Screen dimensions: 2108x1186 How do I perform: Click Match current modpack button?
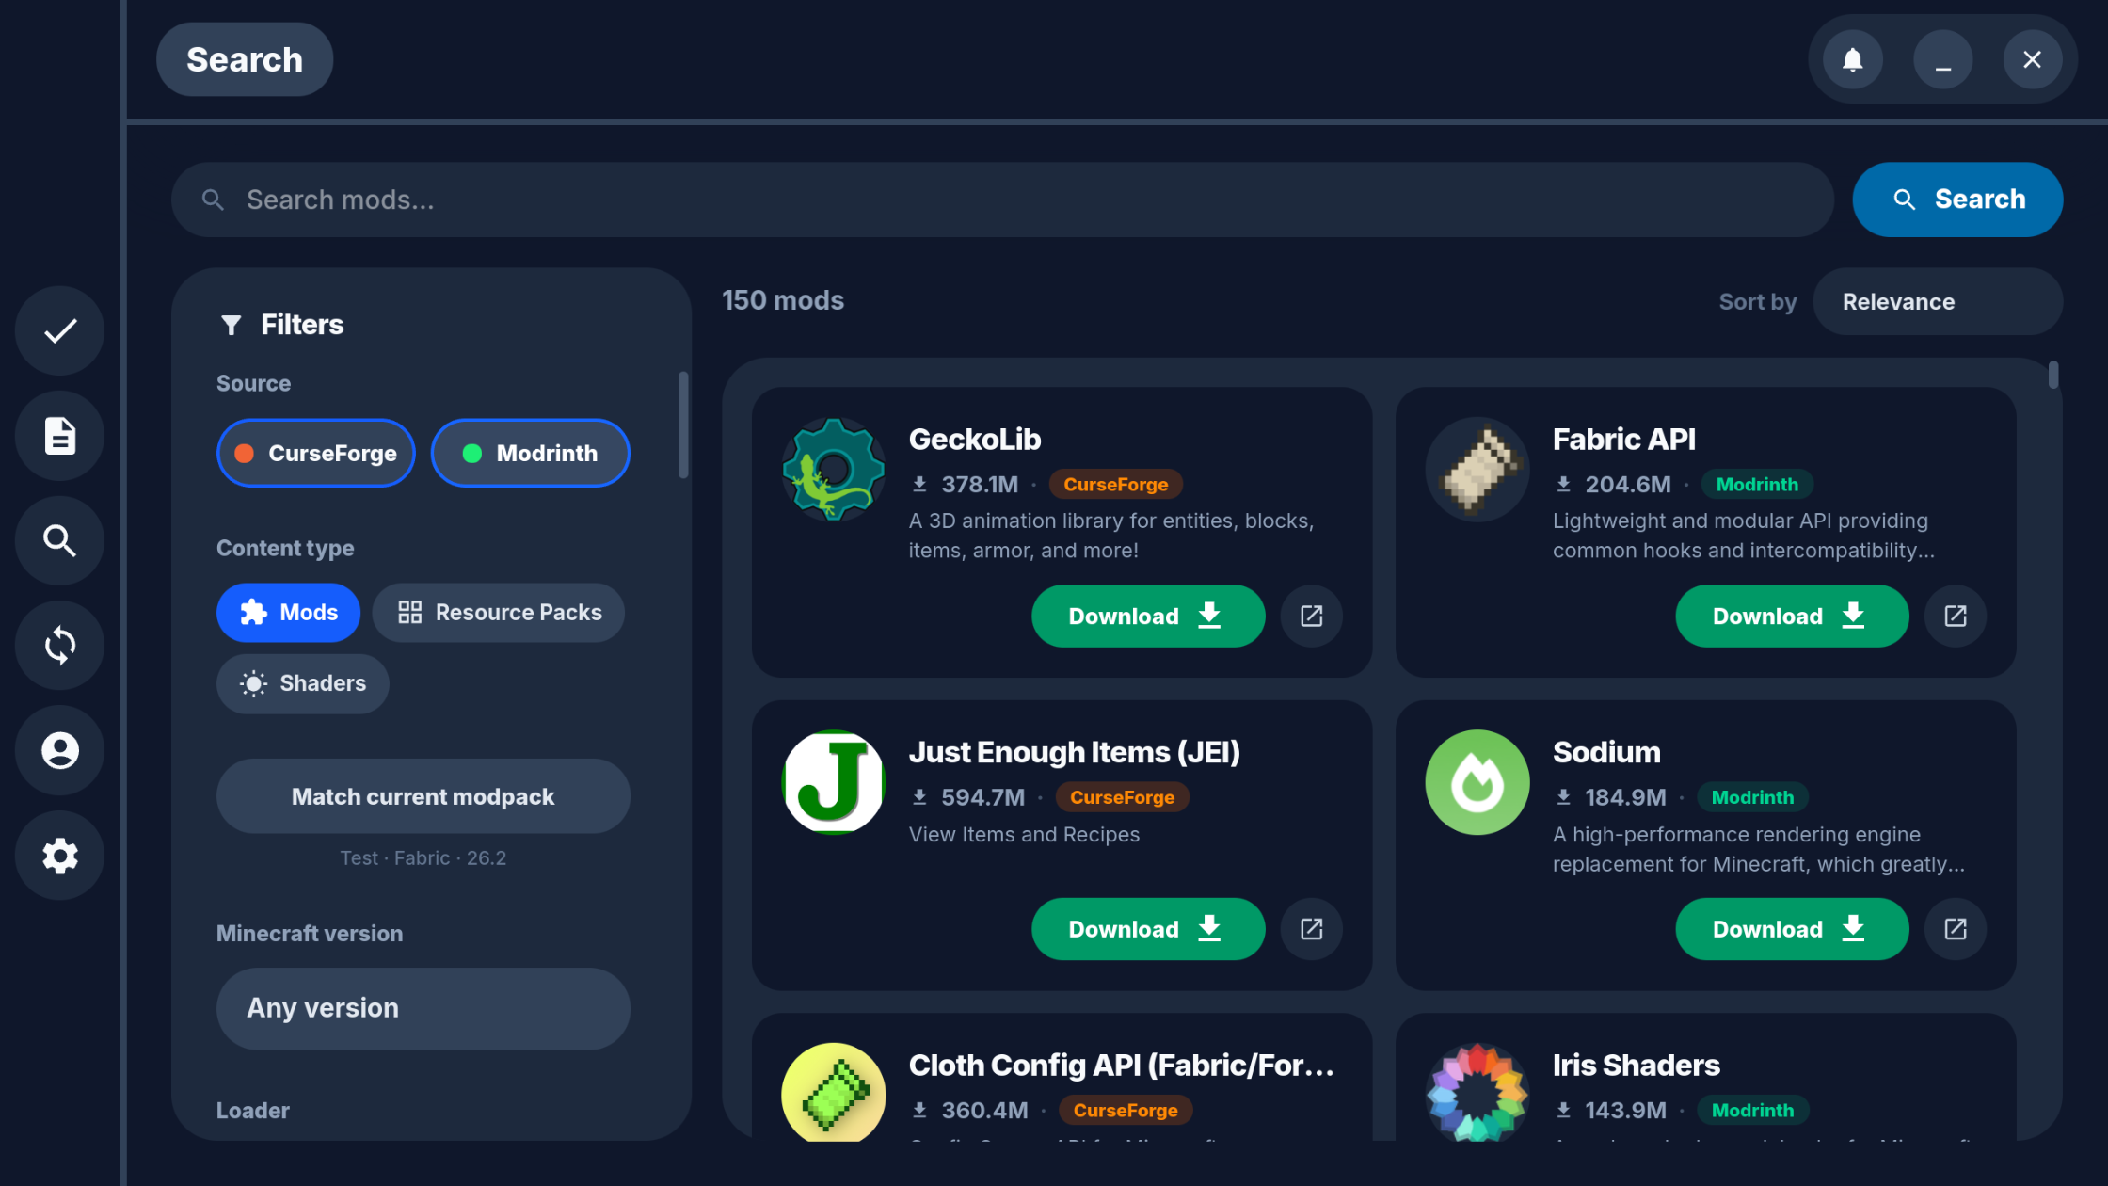click(423, 796)
